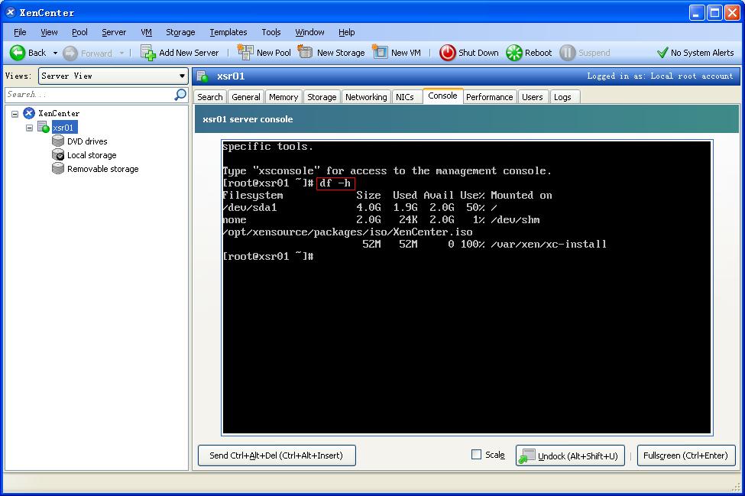The height and width of the screenshot is (496, 745).
Task: Select XenCenter root label in tree
Action: [59, 113]
